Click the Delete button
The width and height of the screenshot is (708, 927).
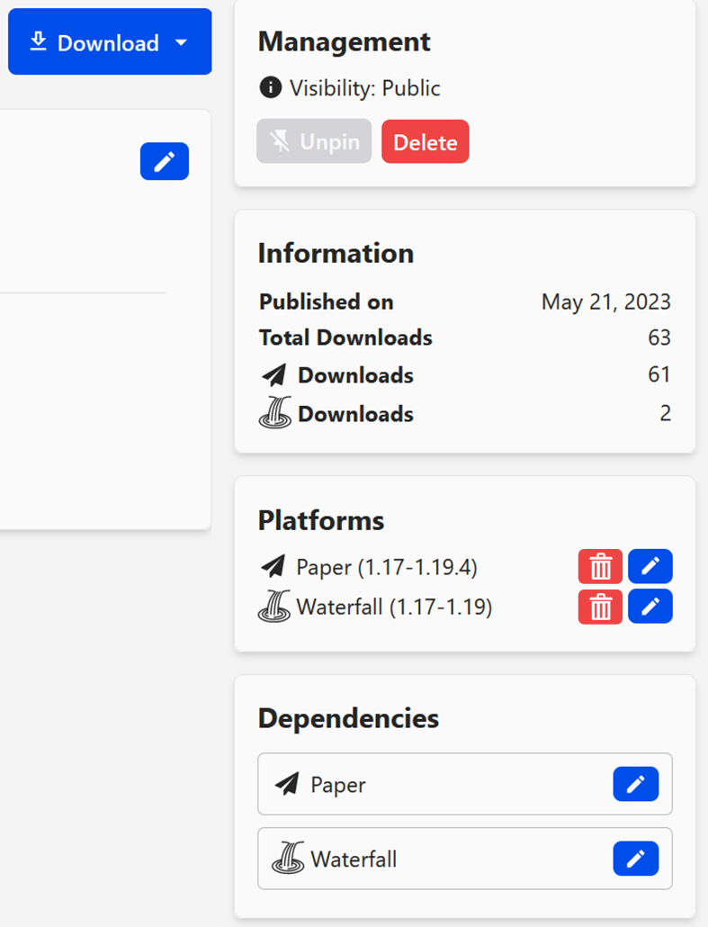click(425, 141)
